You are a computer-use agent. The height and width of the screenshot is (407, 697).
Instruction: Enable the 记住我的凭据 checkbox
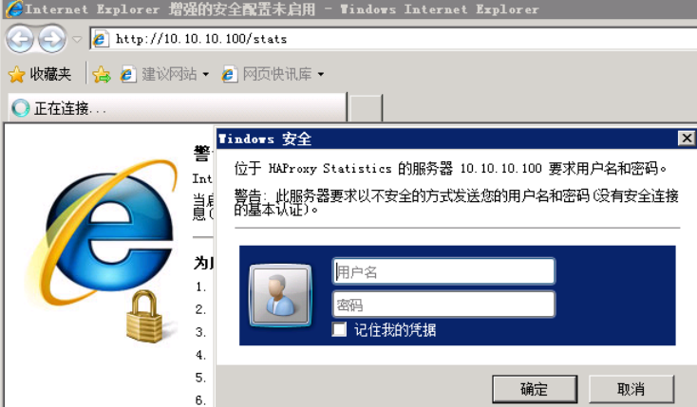[x=339, y=330]
